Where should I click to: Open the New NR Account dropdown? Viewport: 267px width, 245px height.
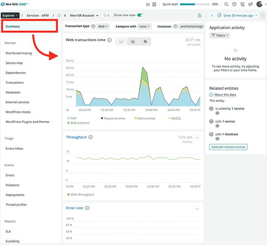point(84,15)
